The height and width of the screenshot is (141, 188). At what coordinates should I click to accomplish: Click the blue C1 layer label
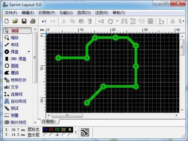coord(45,130)
